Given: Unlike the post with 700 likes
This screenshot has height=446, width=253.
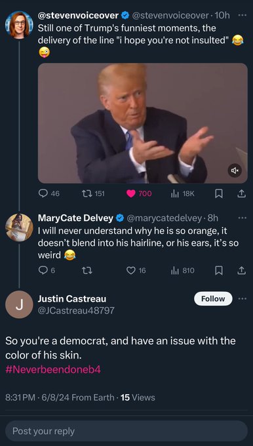Looking at the screenshot, I should point(139,193).
